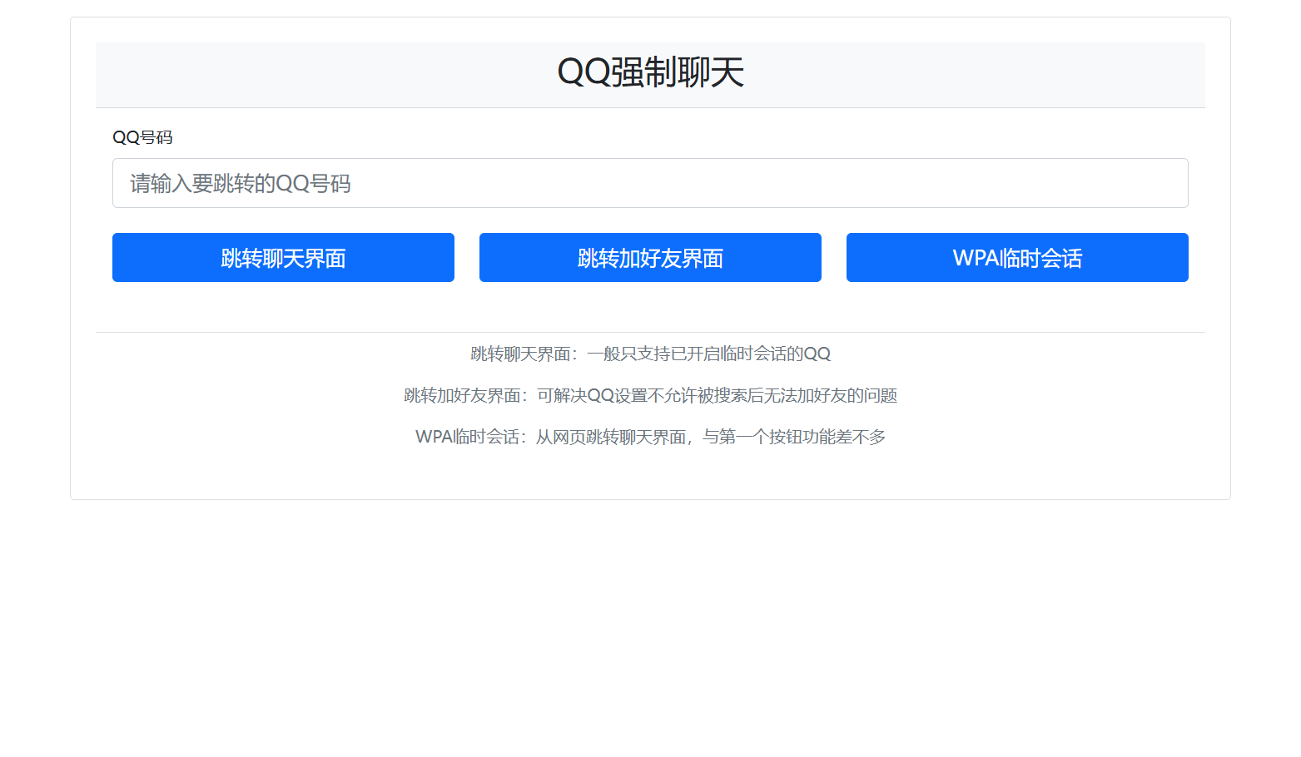Click the rightmost blue action button
The height and width of the screenshot is (757, 1301).
click(1017, 258)
